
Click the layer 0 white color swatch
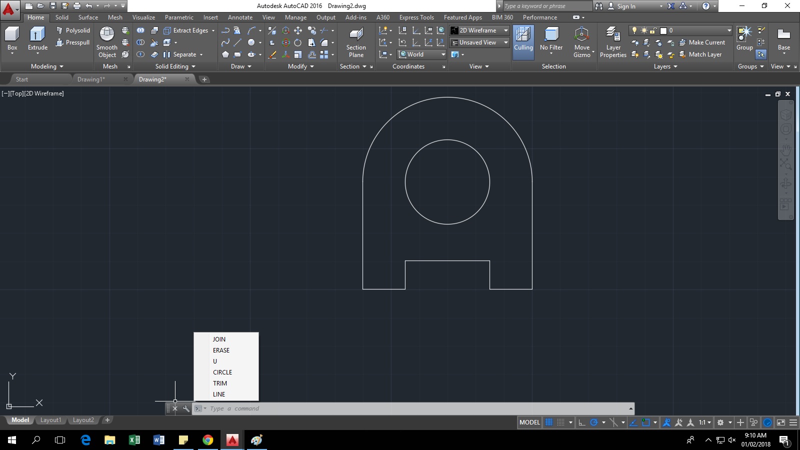[663, 30]
